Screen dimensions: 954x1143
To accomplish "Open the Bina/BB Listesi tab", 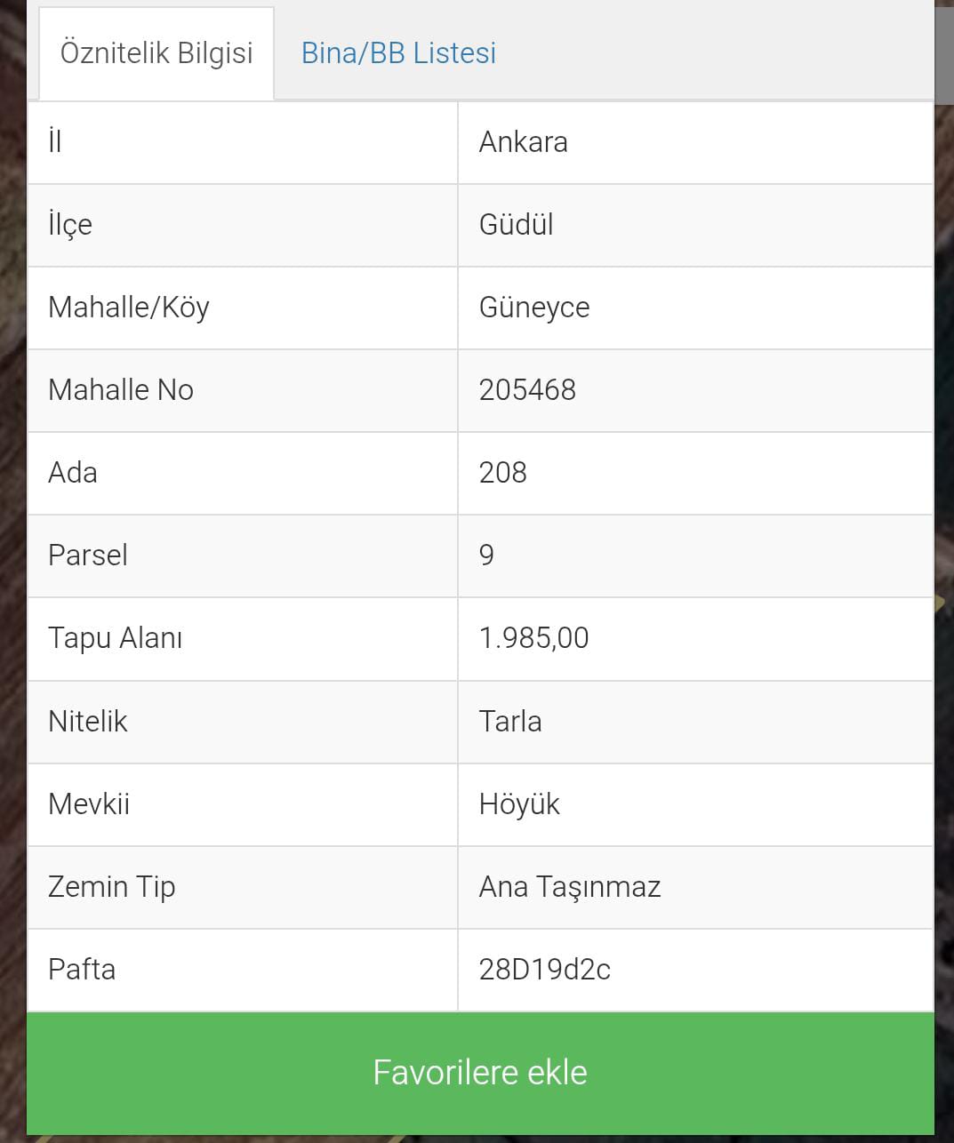I will (398, 53).
